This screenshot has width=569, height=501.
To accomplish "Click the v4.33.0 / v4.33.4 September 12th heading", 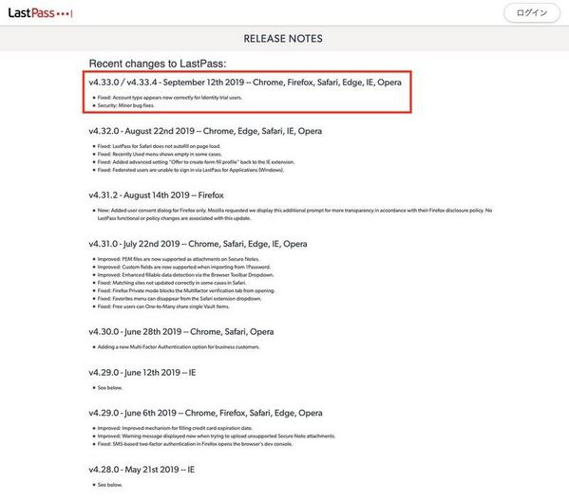I will [245, 83].
